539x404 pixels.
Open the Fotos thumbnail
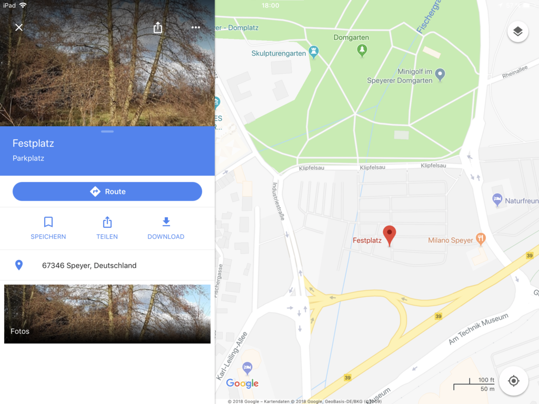(107, 314)
